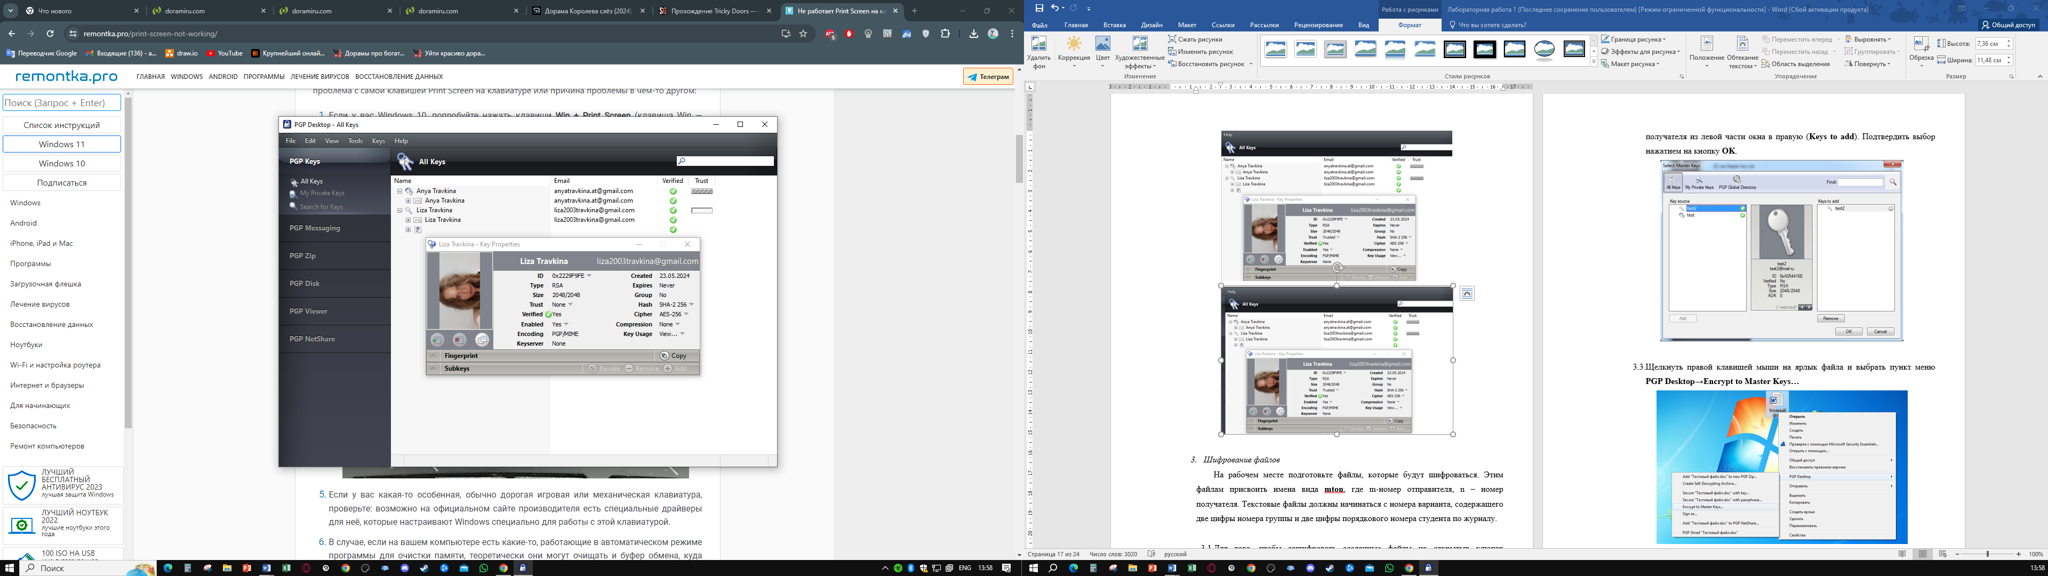
Task: Open the Trust dropdown showing None
Action: click(562, 305)
